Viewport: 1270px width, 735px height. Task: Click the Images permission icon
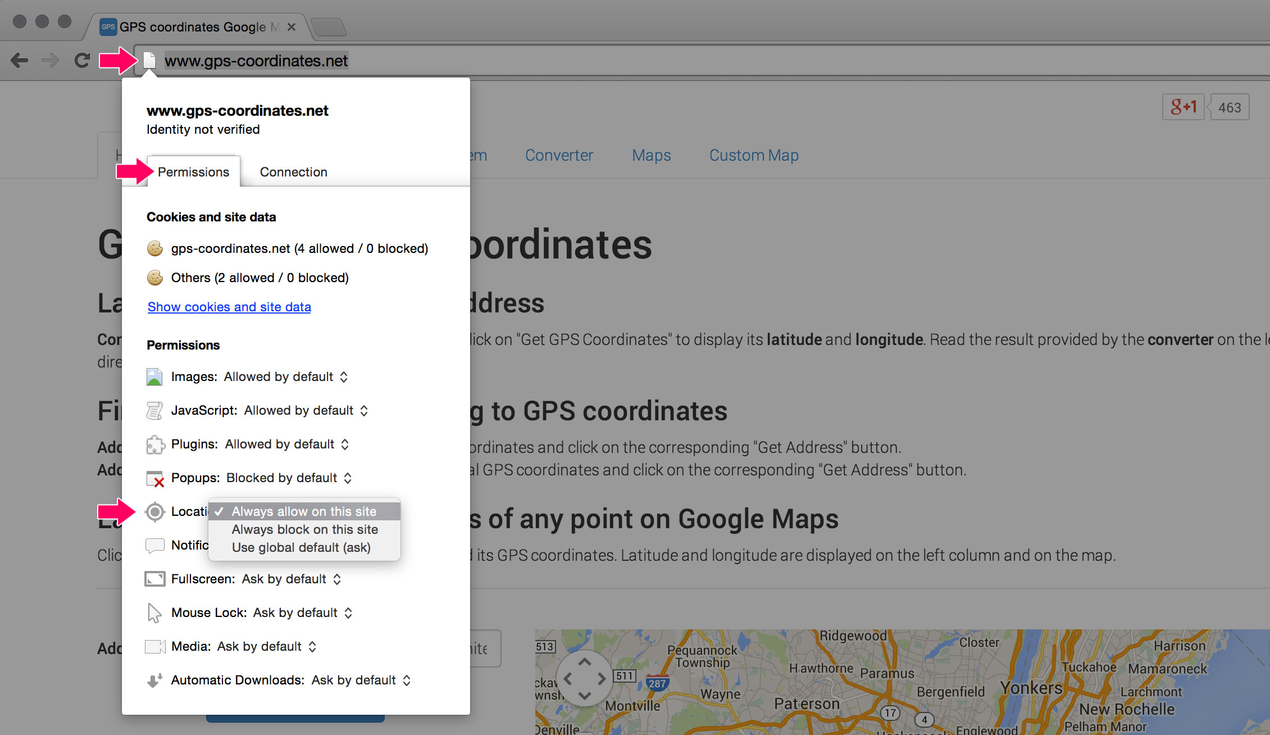(154, 376)
